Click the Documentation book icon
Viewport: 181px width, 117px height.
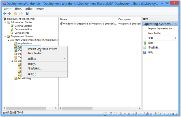(12, 29)
